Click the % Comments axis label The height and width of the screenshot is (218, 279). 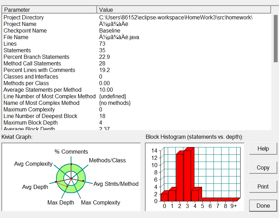coord(71,152)
